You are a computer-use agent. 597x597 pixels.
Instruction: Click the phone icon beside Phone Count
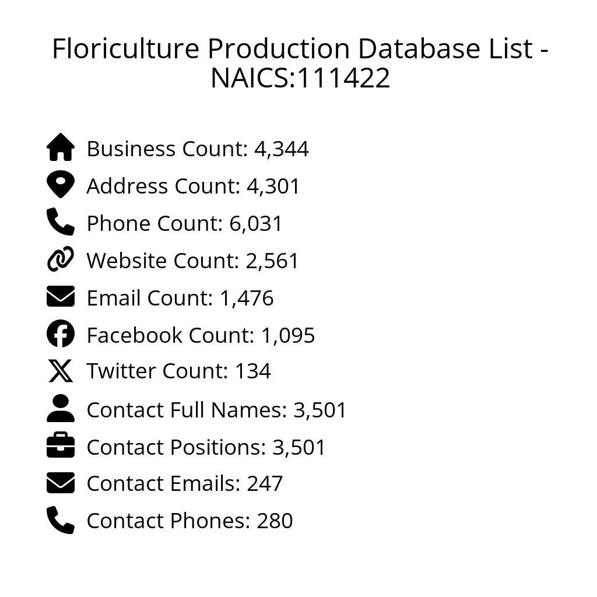click(61, 222)
